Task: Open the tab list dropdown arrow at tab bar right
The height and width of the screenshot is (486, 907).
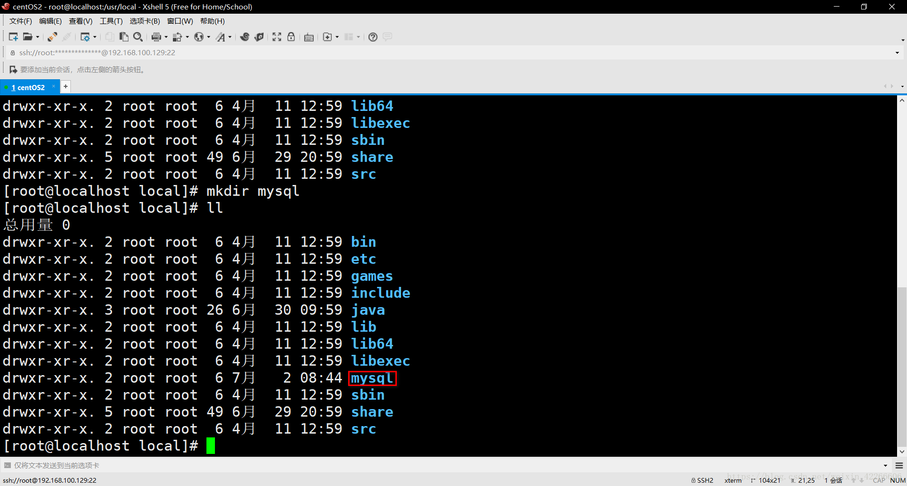Action: pyautogui.click(x=902, y=86)
